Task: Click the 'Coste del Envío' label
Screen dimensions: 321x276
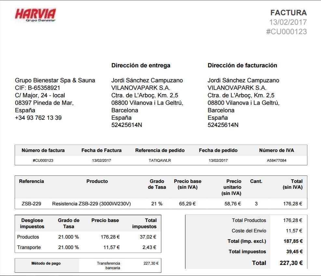Action: [x=249, y=231]
